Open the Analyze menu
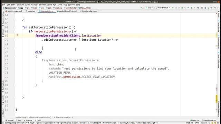Viewport: 221px width, 124px height. click(34, 4)
